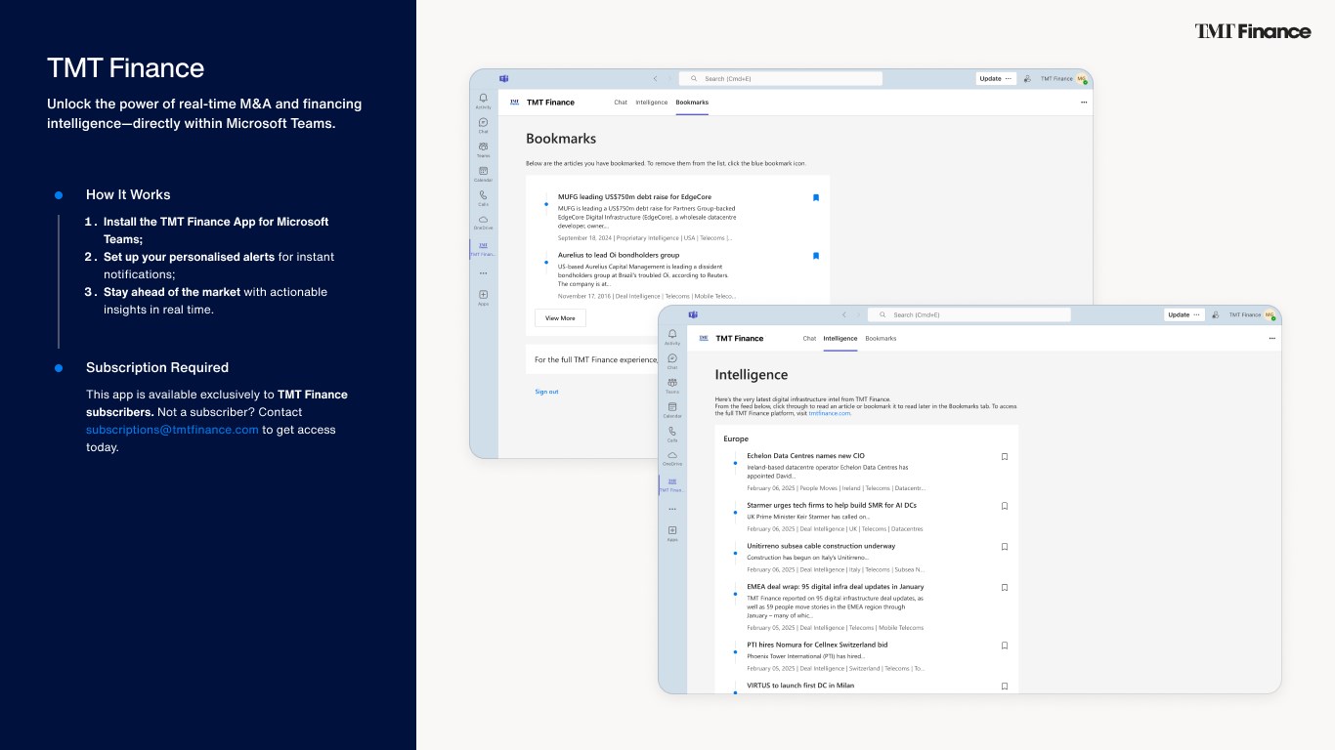Open Apps icon in Bookmarks window sidebar
Screen dimensions: 1335x750
tap(483, 297)
